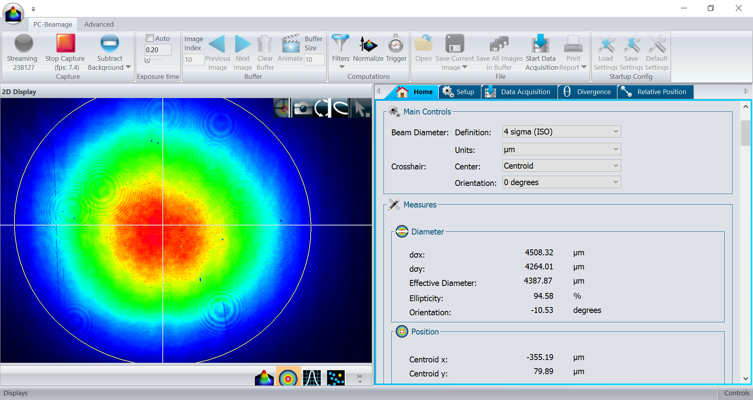Click the exposure time value field
Viewport: 753px width, 400px height.
coord(158,50)
